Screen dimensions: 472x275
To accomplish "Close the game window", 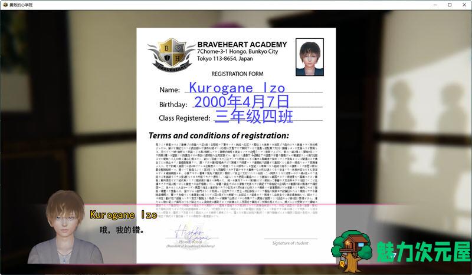I will pos(464,5).
